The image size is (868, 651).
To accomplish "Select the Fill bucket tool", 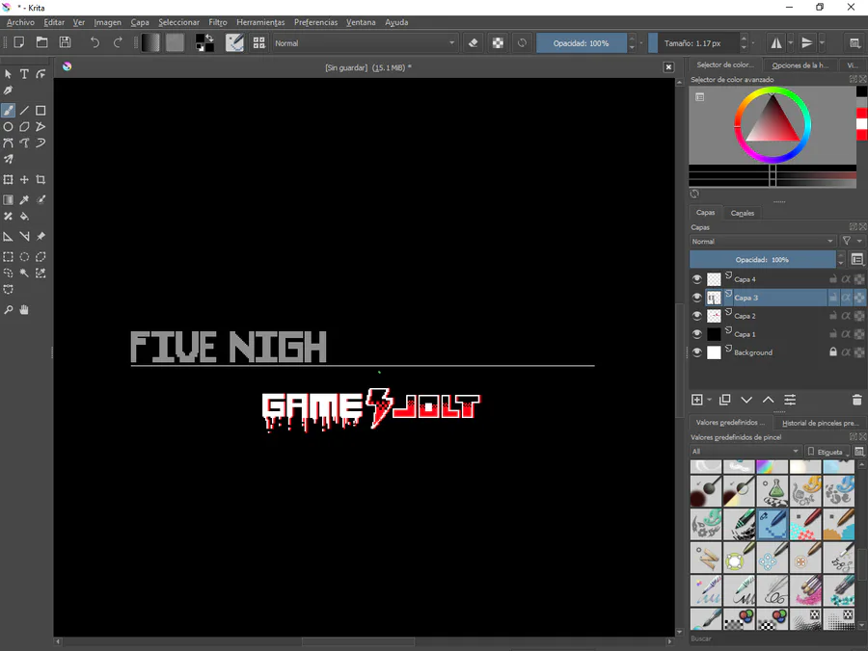I will click(24, 216).
